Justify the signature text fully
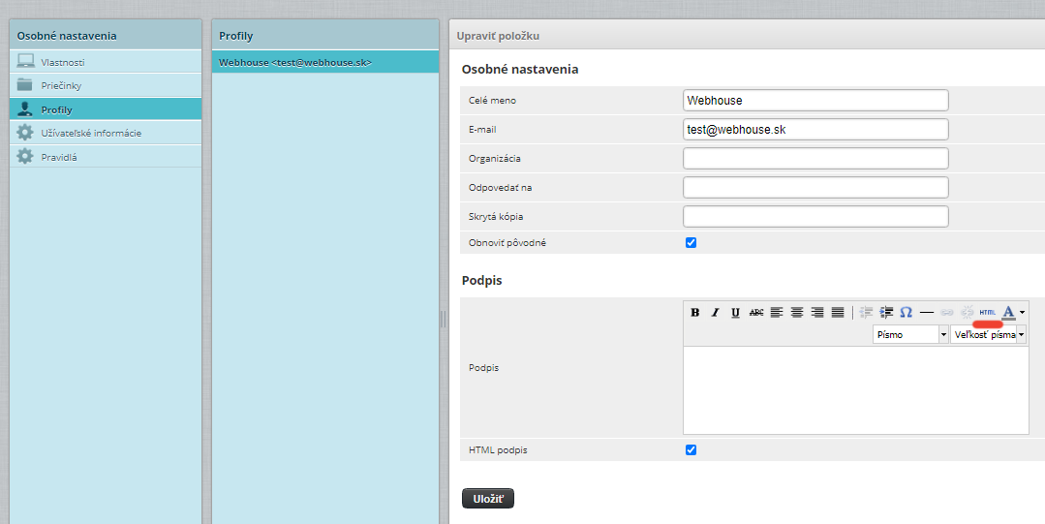This screenshot has height=524, width=1045. coord(838,312)
